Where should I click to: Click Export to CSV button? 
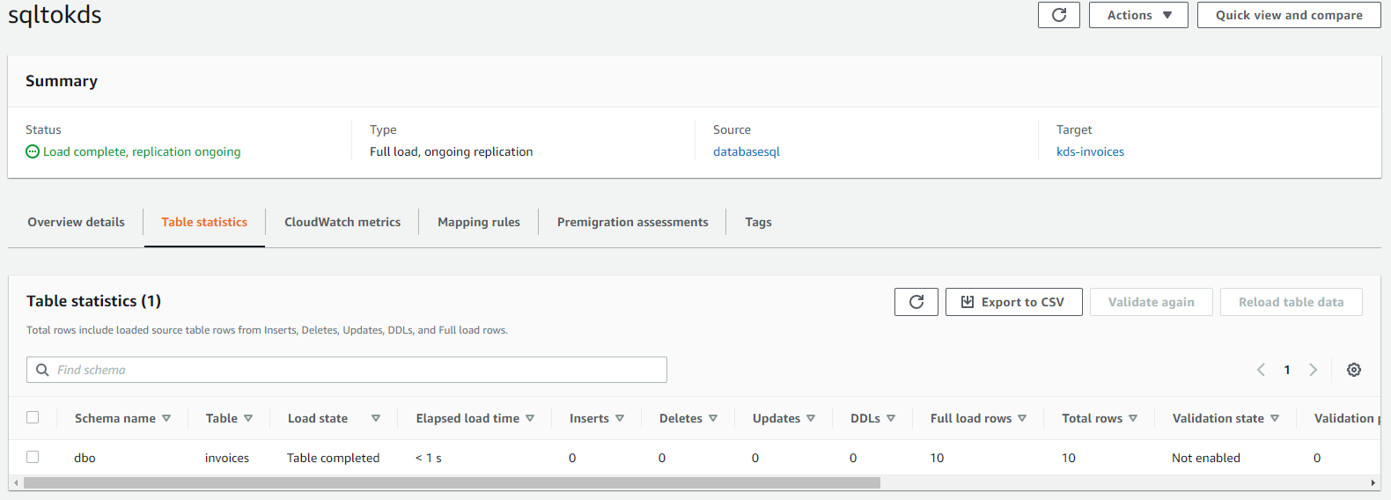(x=1013, y=302)
